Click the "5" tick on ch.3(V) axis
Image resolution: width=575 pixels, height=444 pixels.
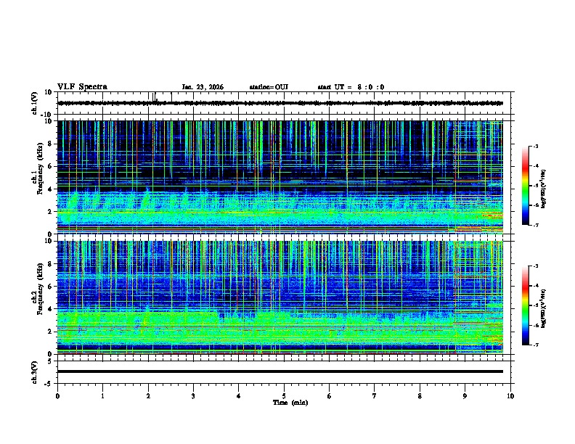(50, 361)
